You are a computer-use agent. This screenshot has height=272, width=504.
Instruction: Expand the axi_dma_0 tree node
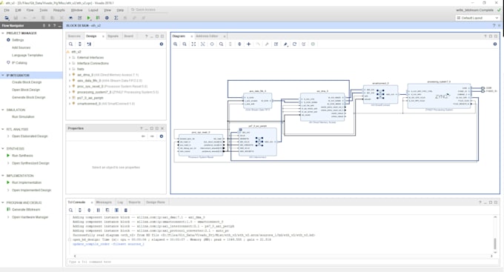tap(70, 75)
